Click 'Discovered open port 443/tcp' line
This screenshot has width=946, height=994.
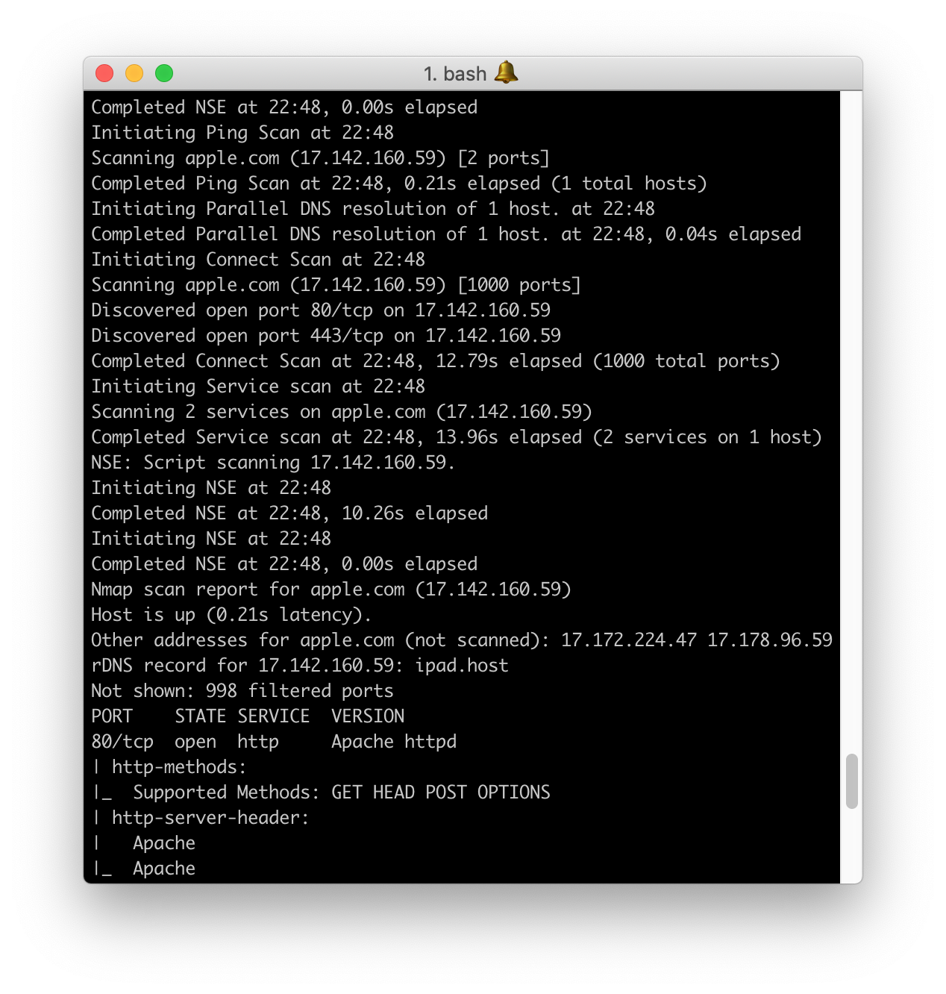click(x=326, y=336)
